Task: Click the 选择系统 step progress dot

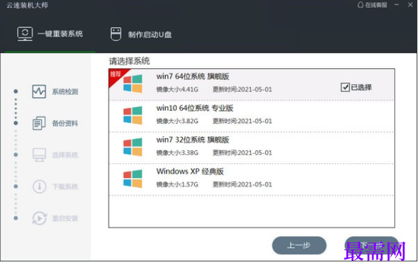Action: [x=16, y=155]
